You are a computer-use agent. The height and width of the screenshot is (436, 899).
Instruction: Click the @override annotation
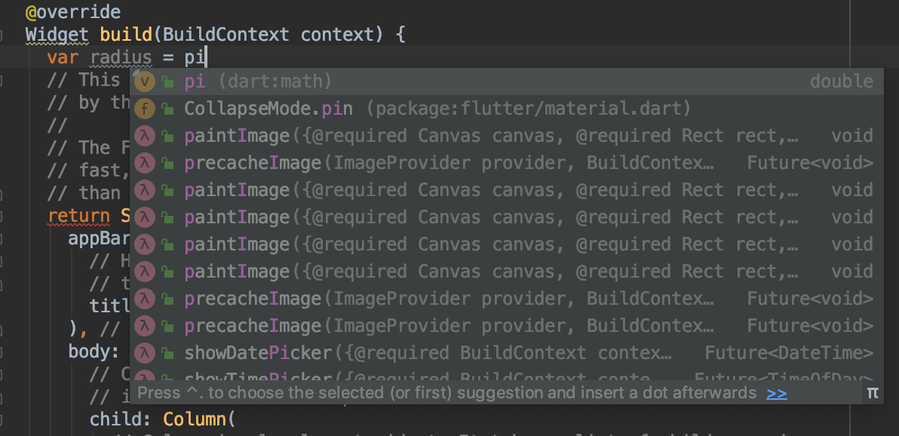click(x=72, y=13)
